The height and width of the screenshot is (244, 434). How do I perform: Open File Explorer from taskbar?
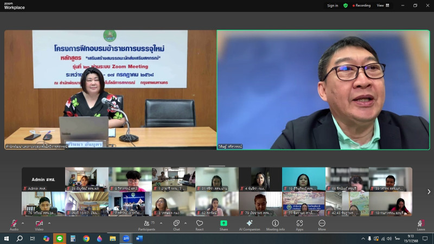pos(113,239)
